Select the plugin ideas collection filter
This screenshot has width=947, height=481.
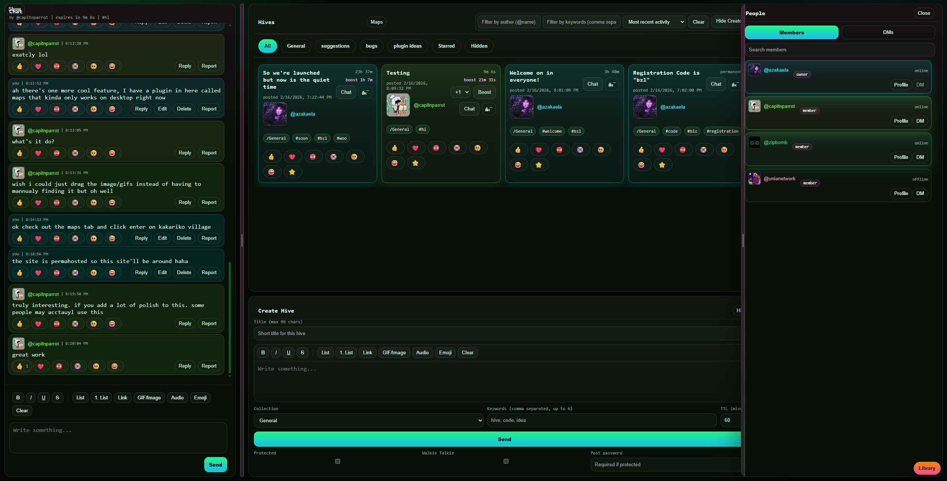click(x=407, y=46)
